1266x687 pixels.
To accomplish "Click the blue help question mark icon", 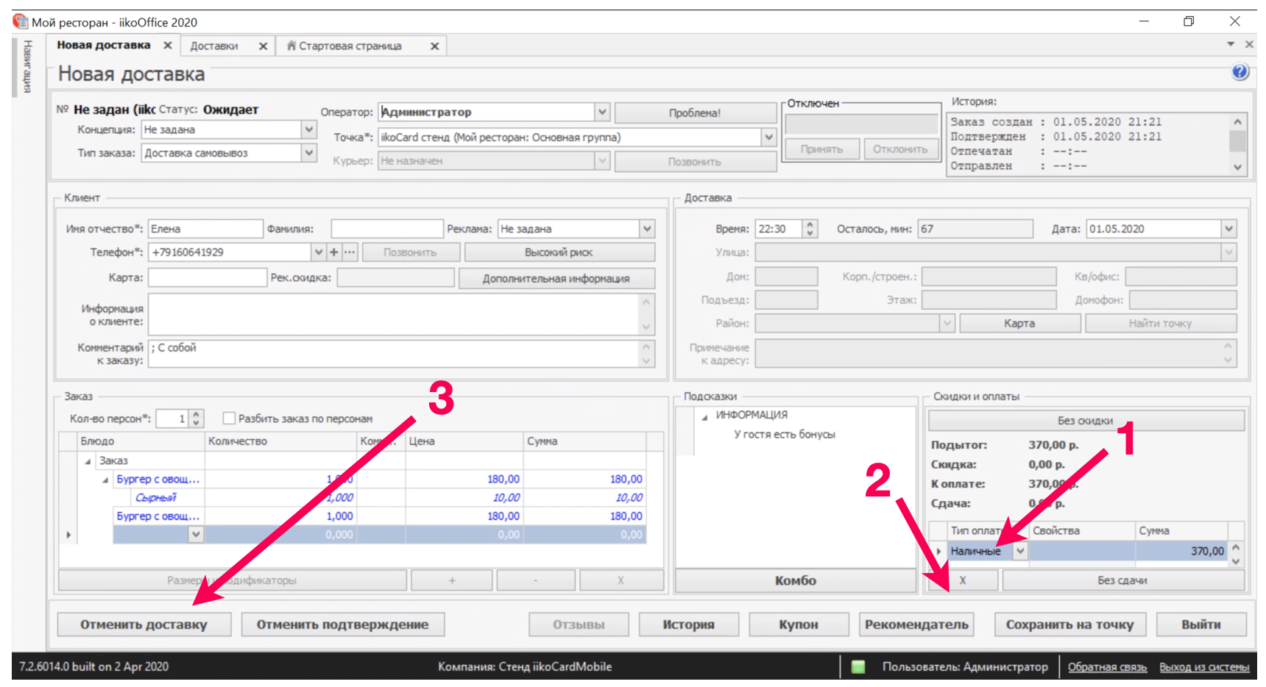I will coord(1240,71).
